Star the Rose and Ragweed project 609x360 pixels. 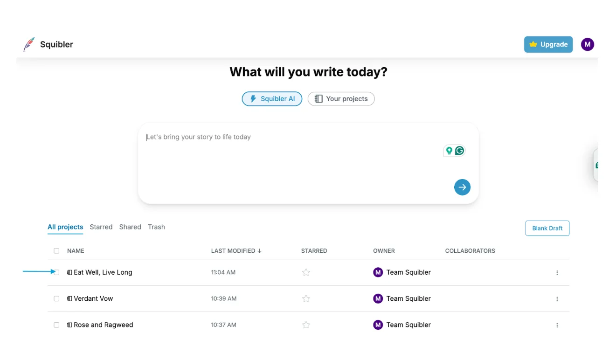point(306,325)
